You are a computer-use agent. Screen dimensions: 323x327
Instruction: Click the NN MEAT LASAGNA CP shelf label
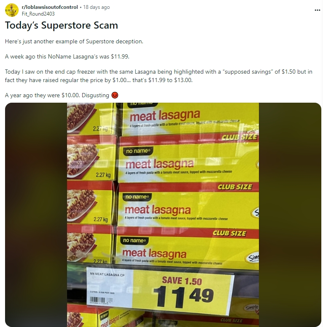(x=107, y=275)
